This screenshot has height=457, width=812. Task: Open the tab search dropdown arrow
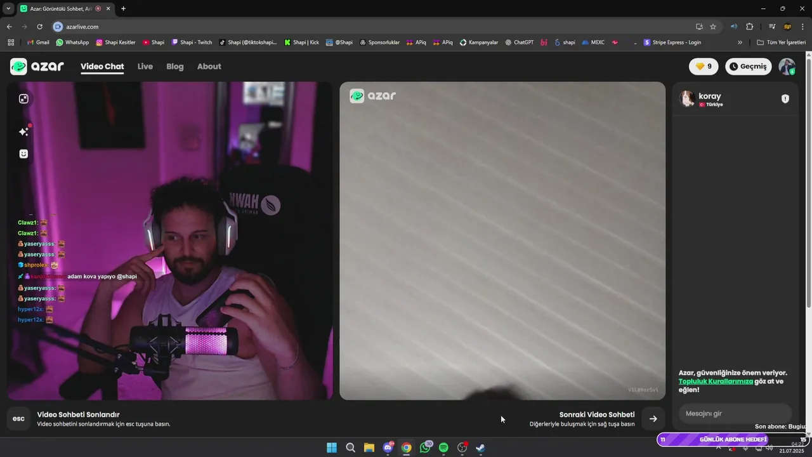point(8,8)
